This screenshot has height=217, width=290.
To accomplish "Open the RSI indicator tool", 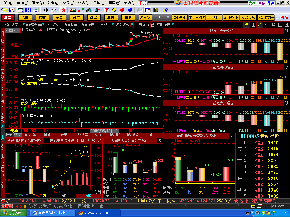I will click(28, 10).
